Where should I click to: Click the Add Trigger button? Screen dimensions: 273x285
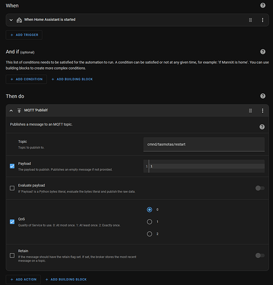24,35
